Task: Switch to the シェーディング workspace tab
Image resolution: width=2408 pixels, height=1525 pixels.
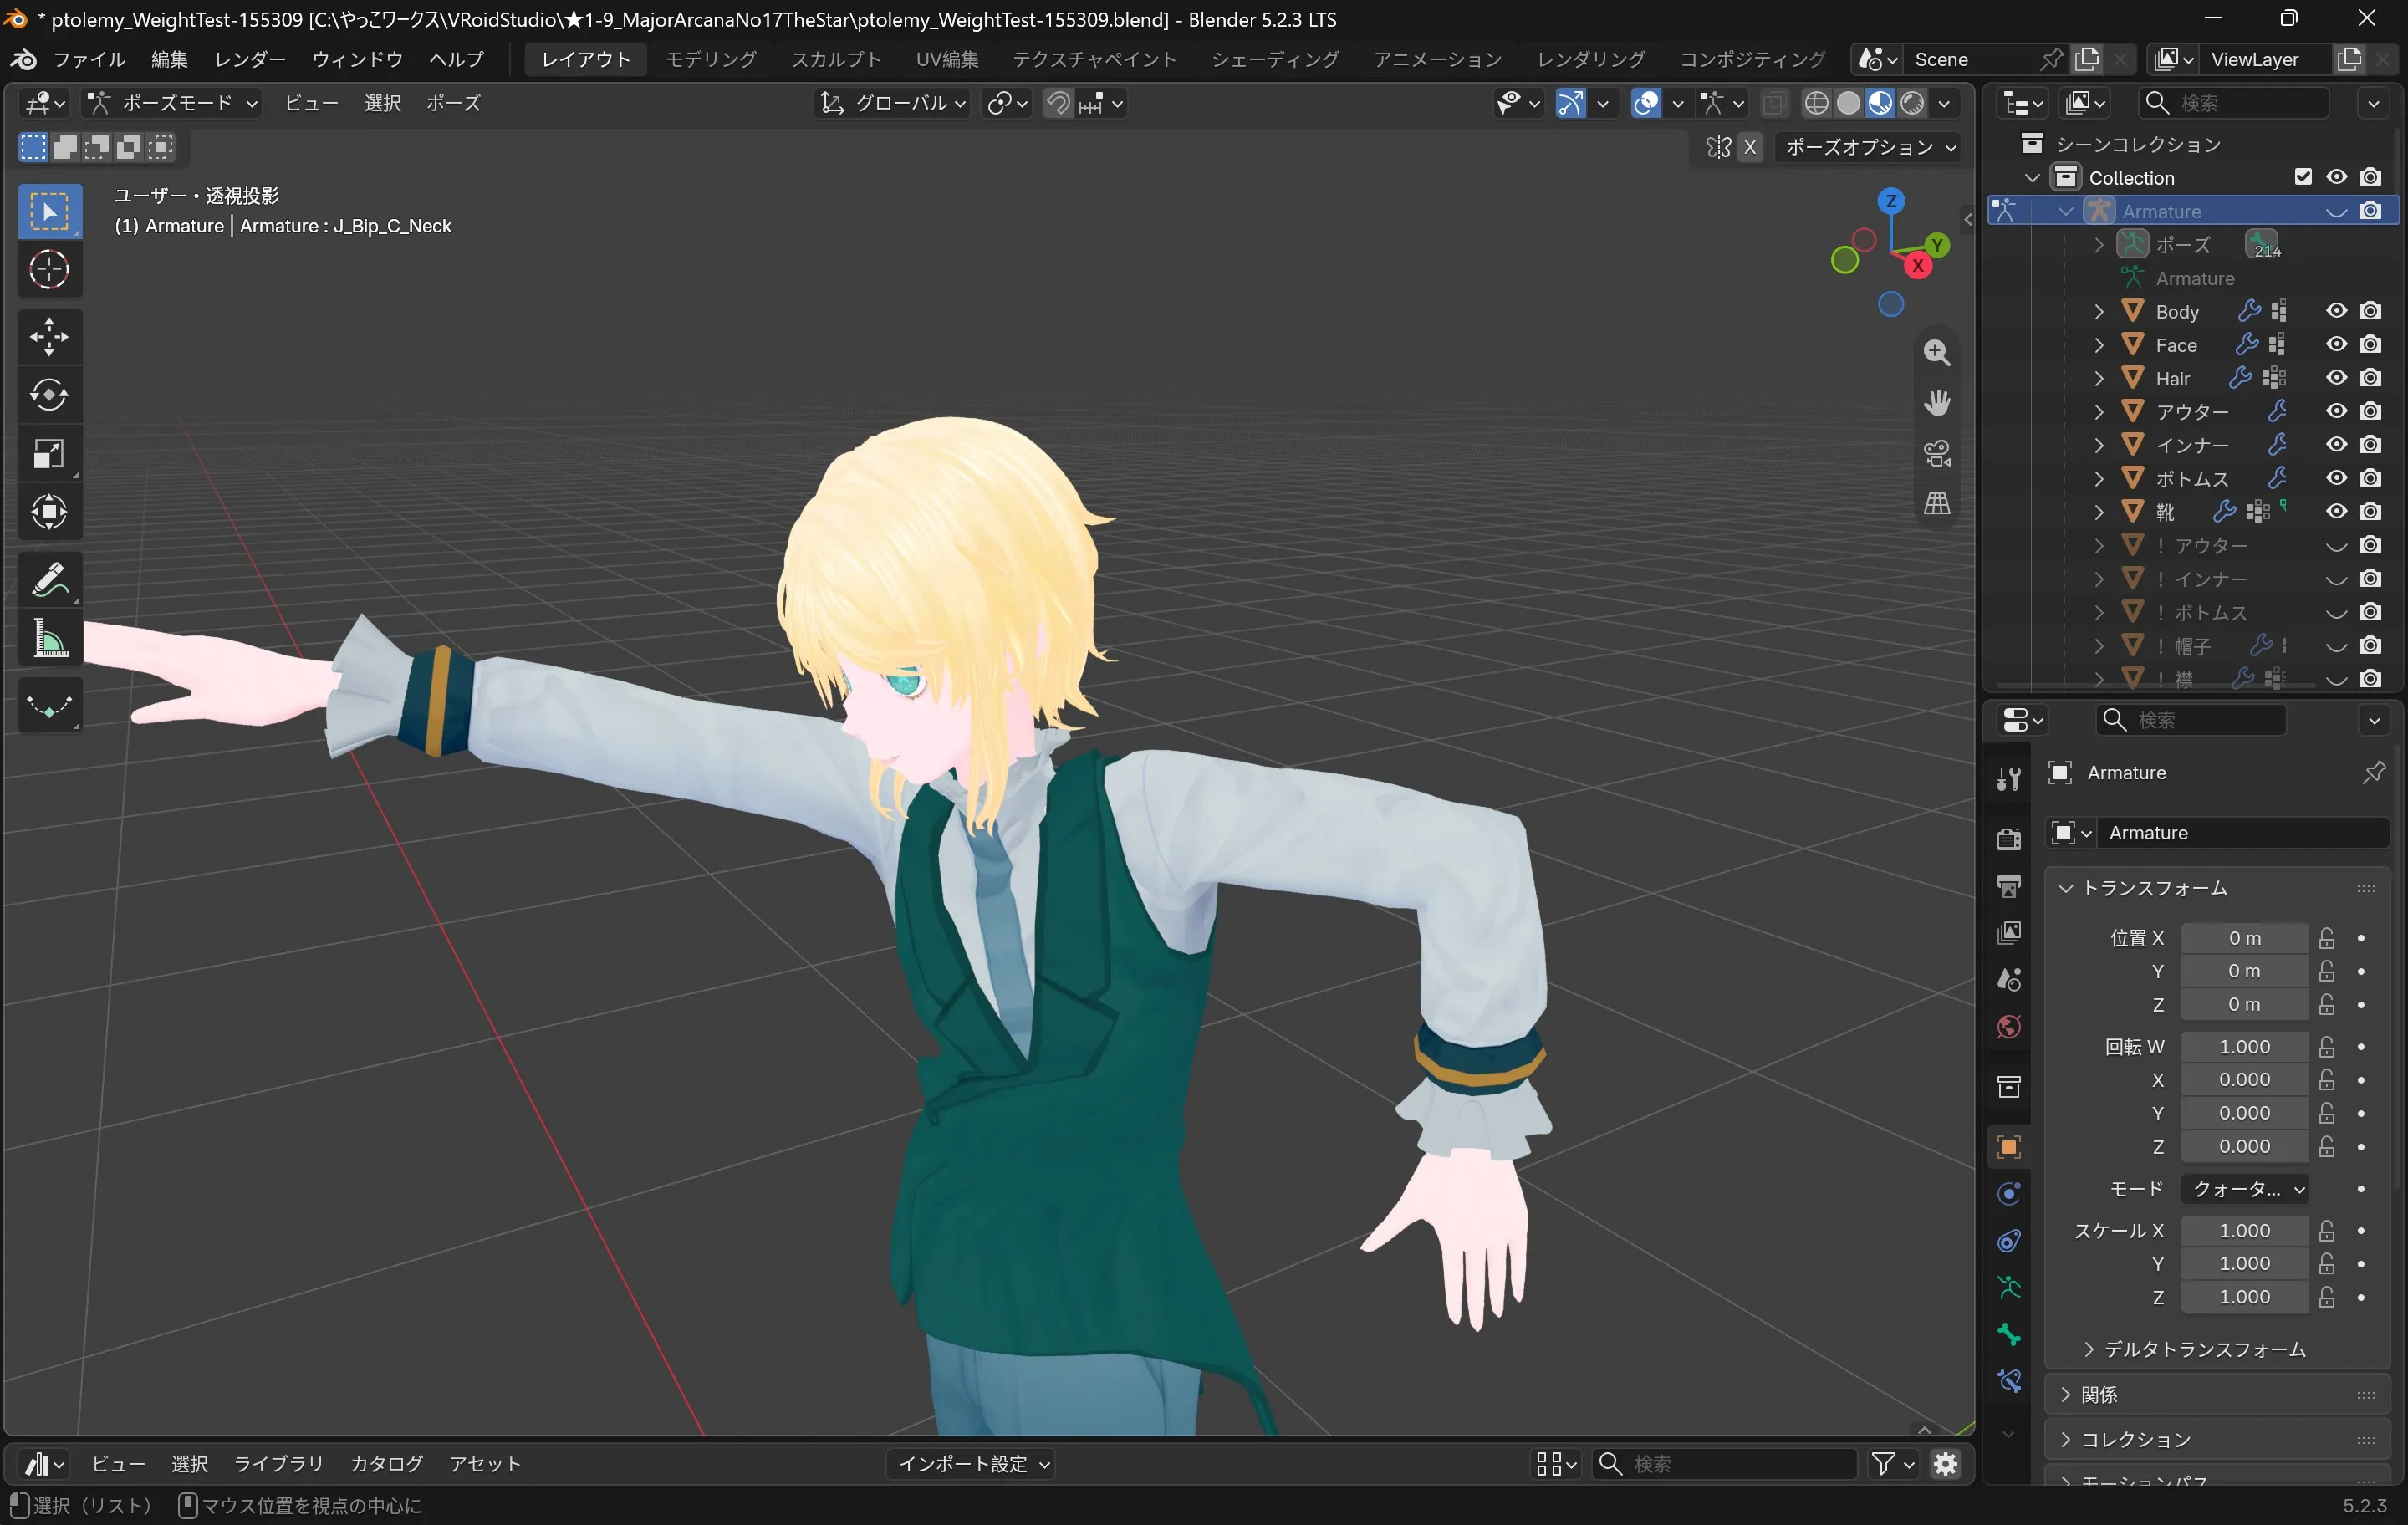Action: click(x=1275, y=59)
